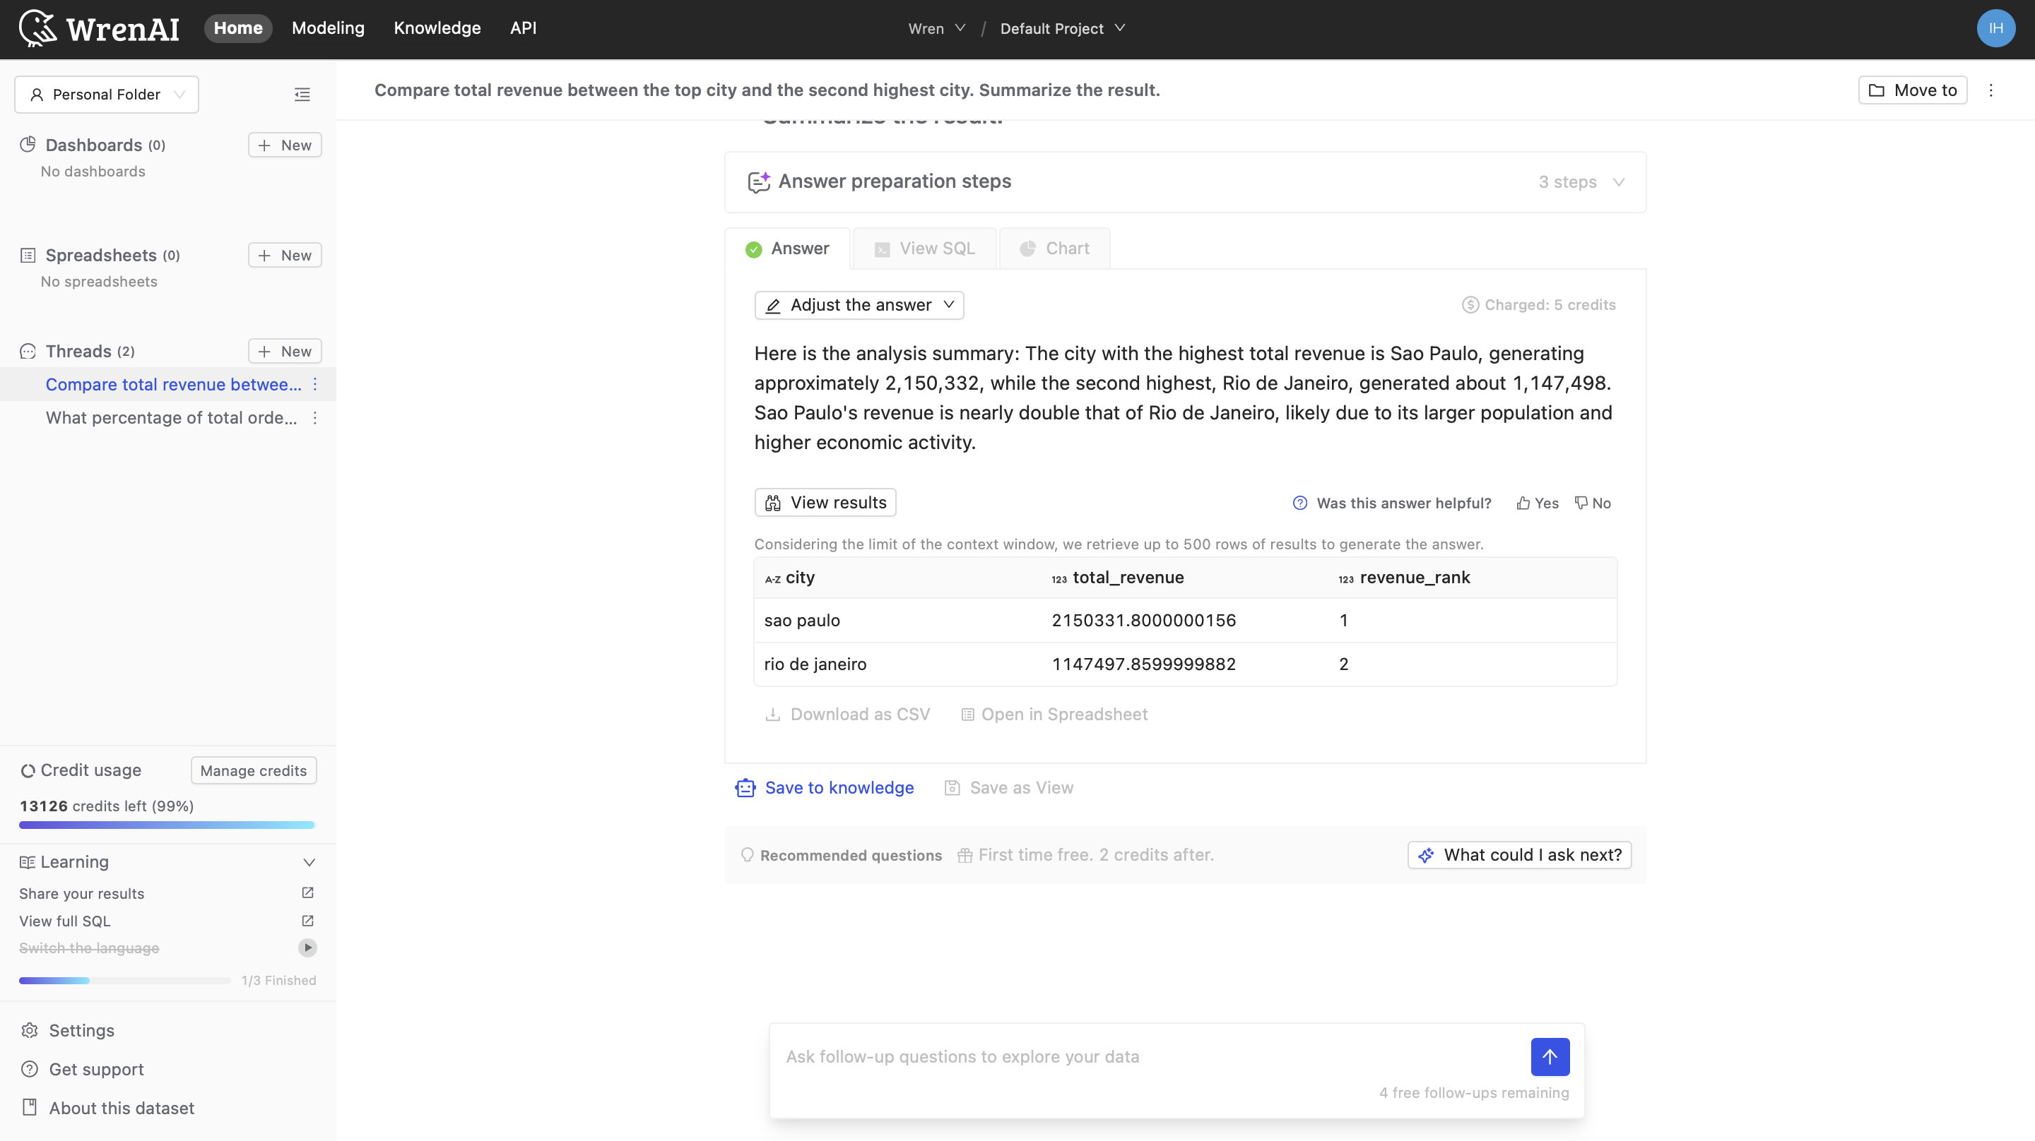The height and width of the screenshot is (1141, 2035).
Task: Collapse the Learning section
Action: pyautogui.click(x=309, y=862)
